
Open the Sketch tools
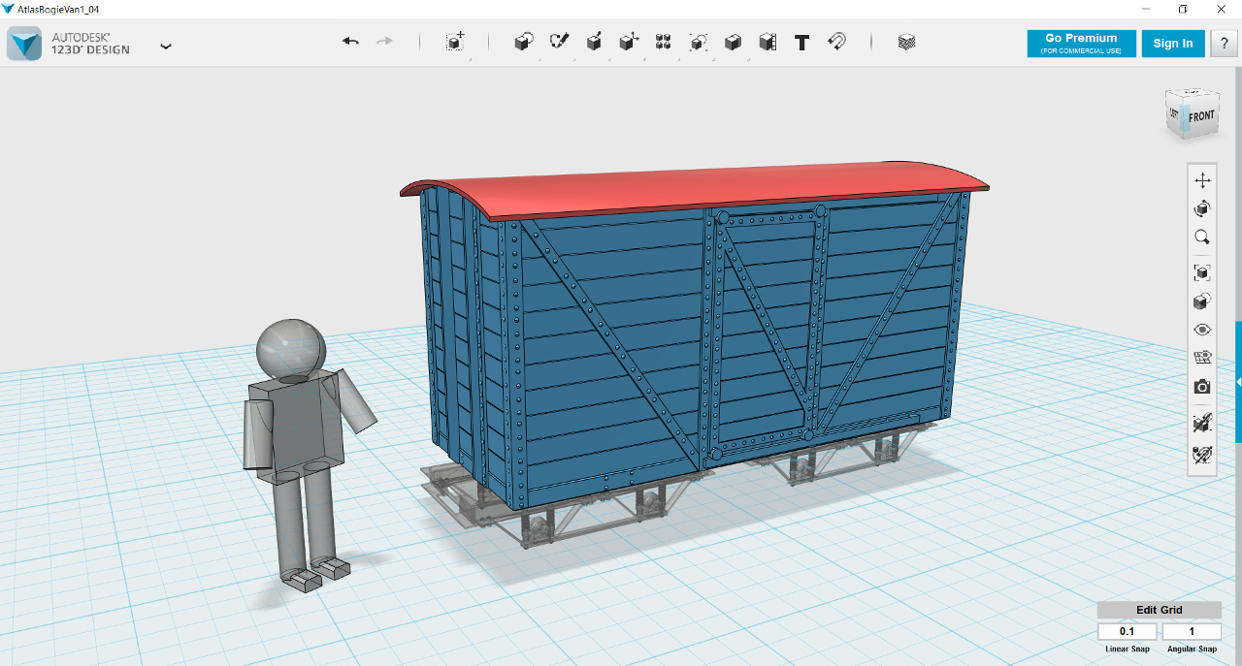coord(559,42)
